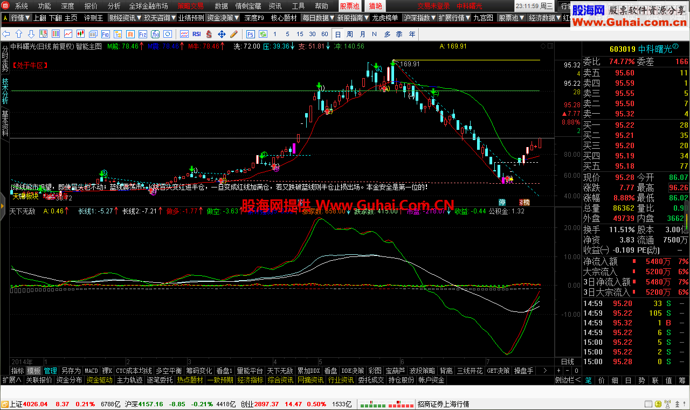The height and width of the screenshot is (410, 690).
Task: Select the 1-minute period
Action: point(274,34)
